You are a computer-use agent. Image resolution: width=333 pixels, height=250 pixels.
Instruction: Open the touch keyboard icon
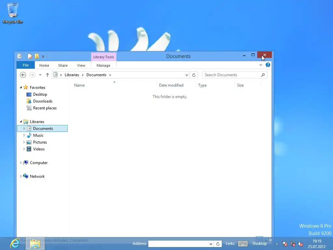243,243
